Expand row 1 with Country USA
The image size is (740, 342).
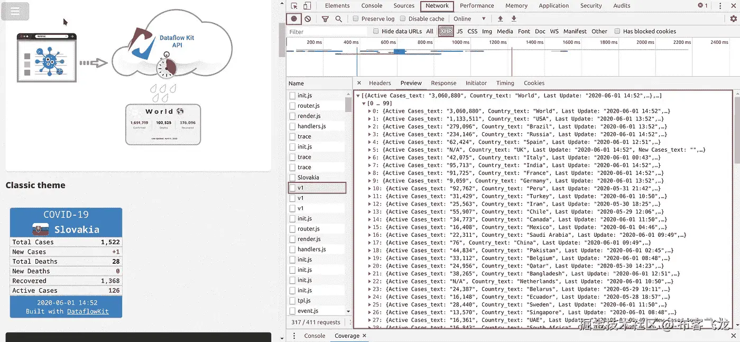(x=369, y=119)
